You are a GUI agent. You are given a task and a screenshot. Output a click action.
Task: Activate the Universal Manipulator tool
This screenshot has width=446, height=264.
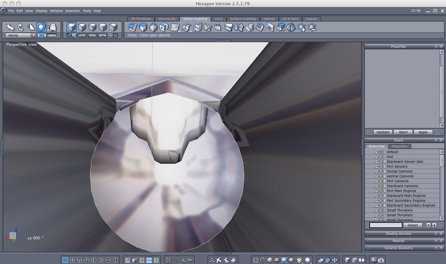(x=42, y=27)
